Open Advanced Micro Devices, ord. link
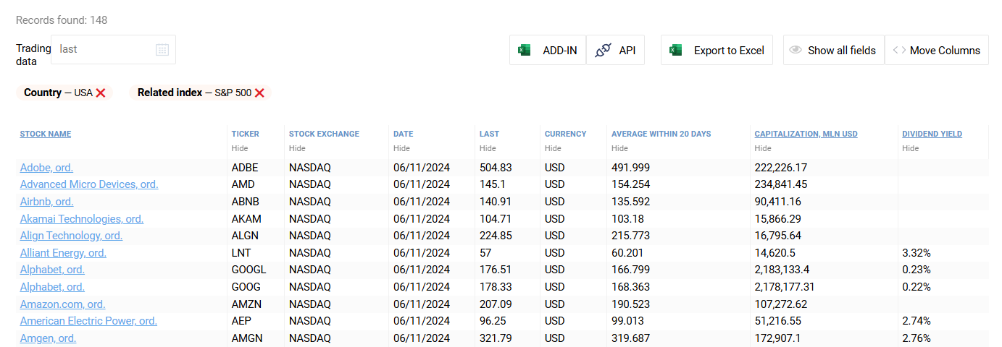This screenshot has height=347, width=1002. (x=89, y=184)
